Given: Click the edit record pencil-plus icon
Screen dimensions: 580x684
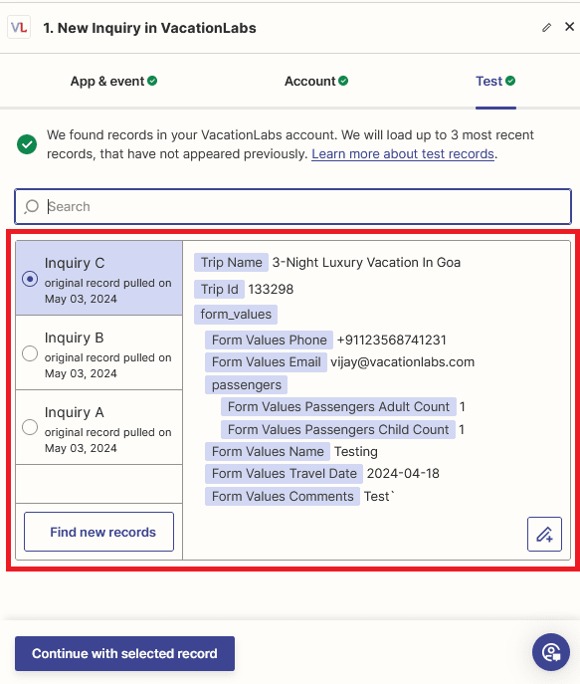Looking at the screenshot, I should 544,534.
